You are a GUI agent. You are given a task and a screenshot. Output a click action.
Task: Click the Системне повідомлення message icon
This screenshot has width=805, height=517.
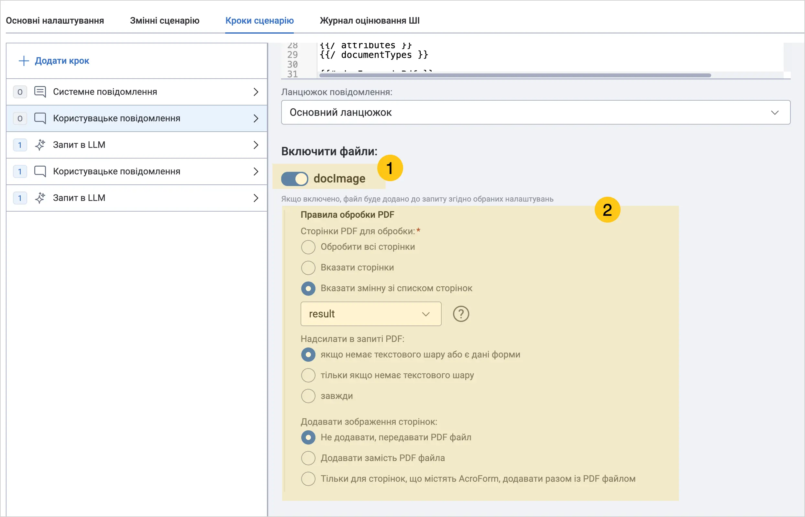pyautogui.click(x=40, y=92)
